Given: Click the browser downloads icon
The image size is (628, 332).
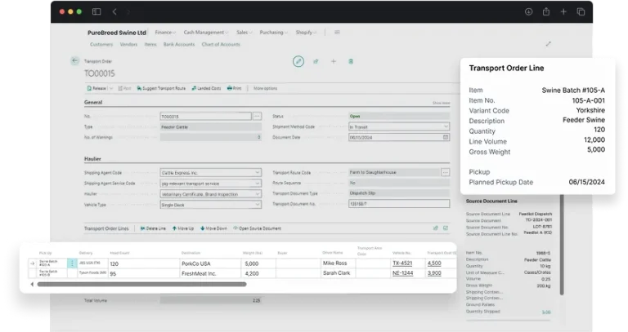Looking at the screenshot, I should (x=528, y=11).
